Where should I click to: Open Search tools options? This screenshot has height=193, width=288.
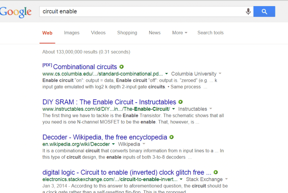(x=210, y=33)
